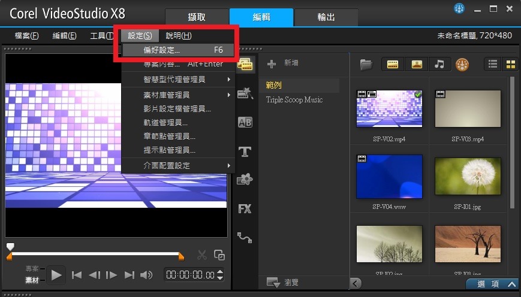
Task: Click the volume speaker icon
Action: click(146, 275)
